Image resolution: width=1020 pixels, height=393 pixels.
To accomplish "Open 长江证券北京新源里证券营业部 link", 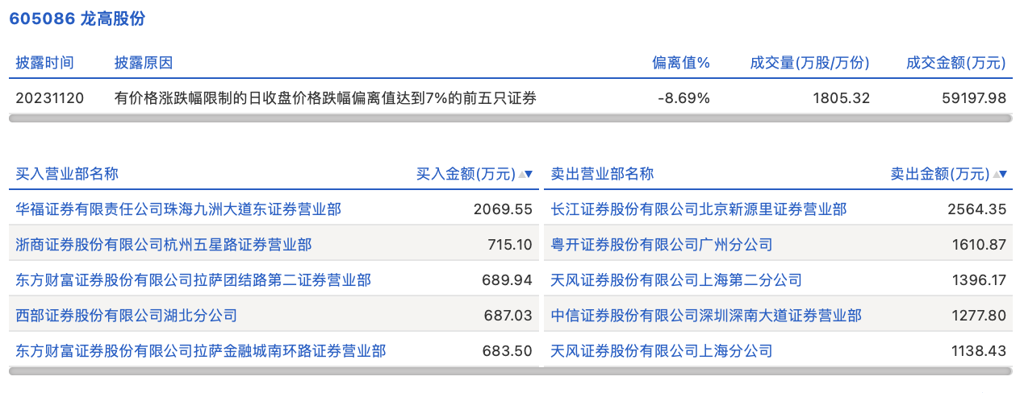I will (x=699, y=209).
